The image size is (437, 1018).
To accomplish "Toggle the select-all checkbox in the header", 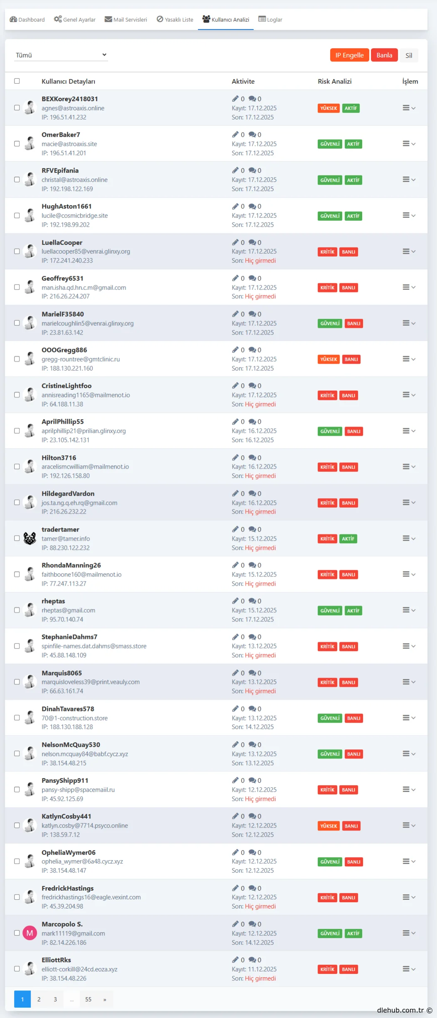I will pos(17,81).
